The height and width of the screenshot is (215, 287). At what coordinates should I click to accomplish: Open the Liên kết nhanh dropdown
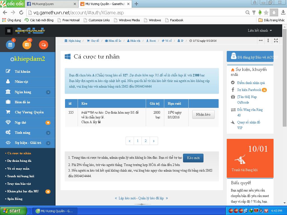[260, 31]
